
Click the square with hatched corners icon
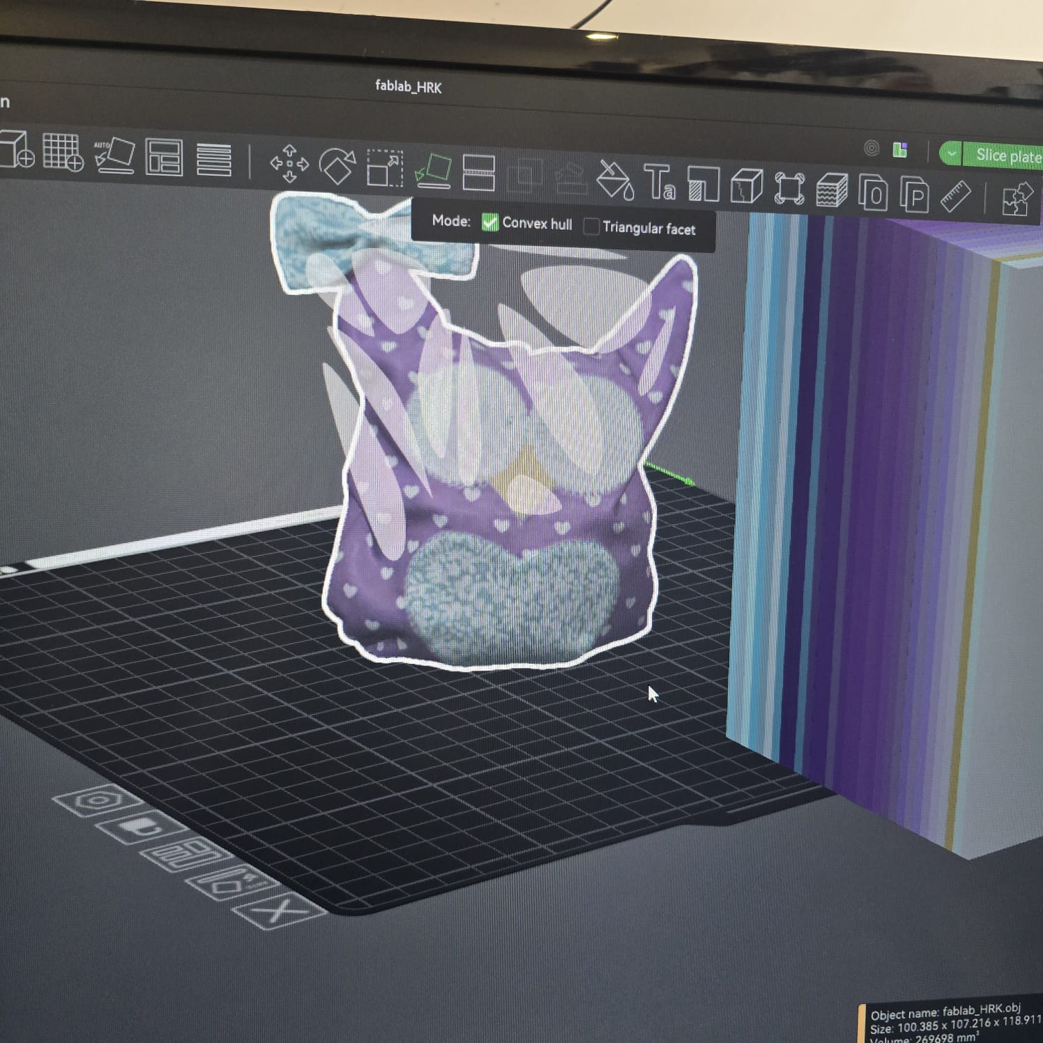tap(789, 189)
